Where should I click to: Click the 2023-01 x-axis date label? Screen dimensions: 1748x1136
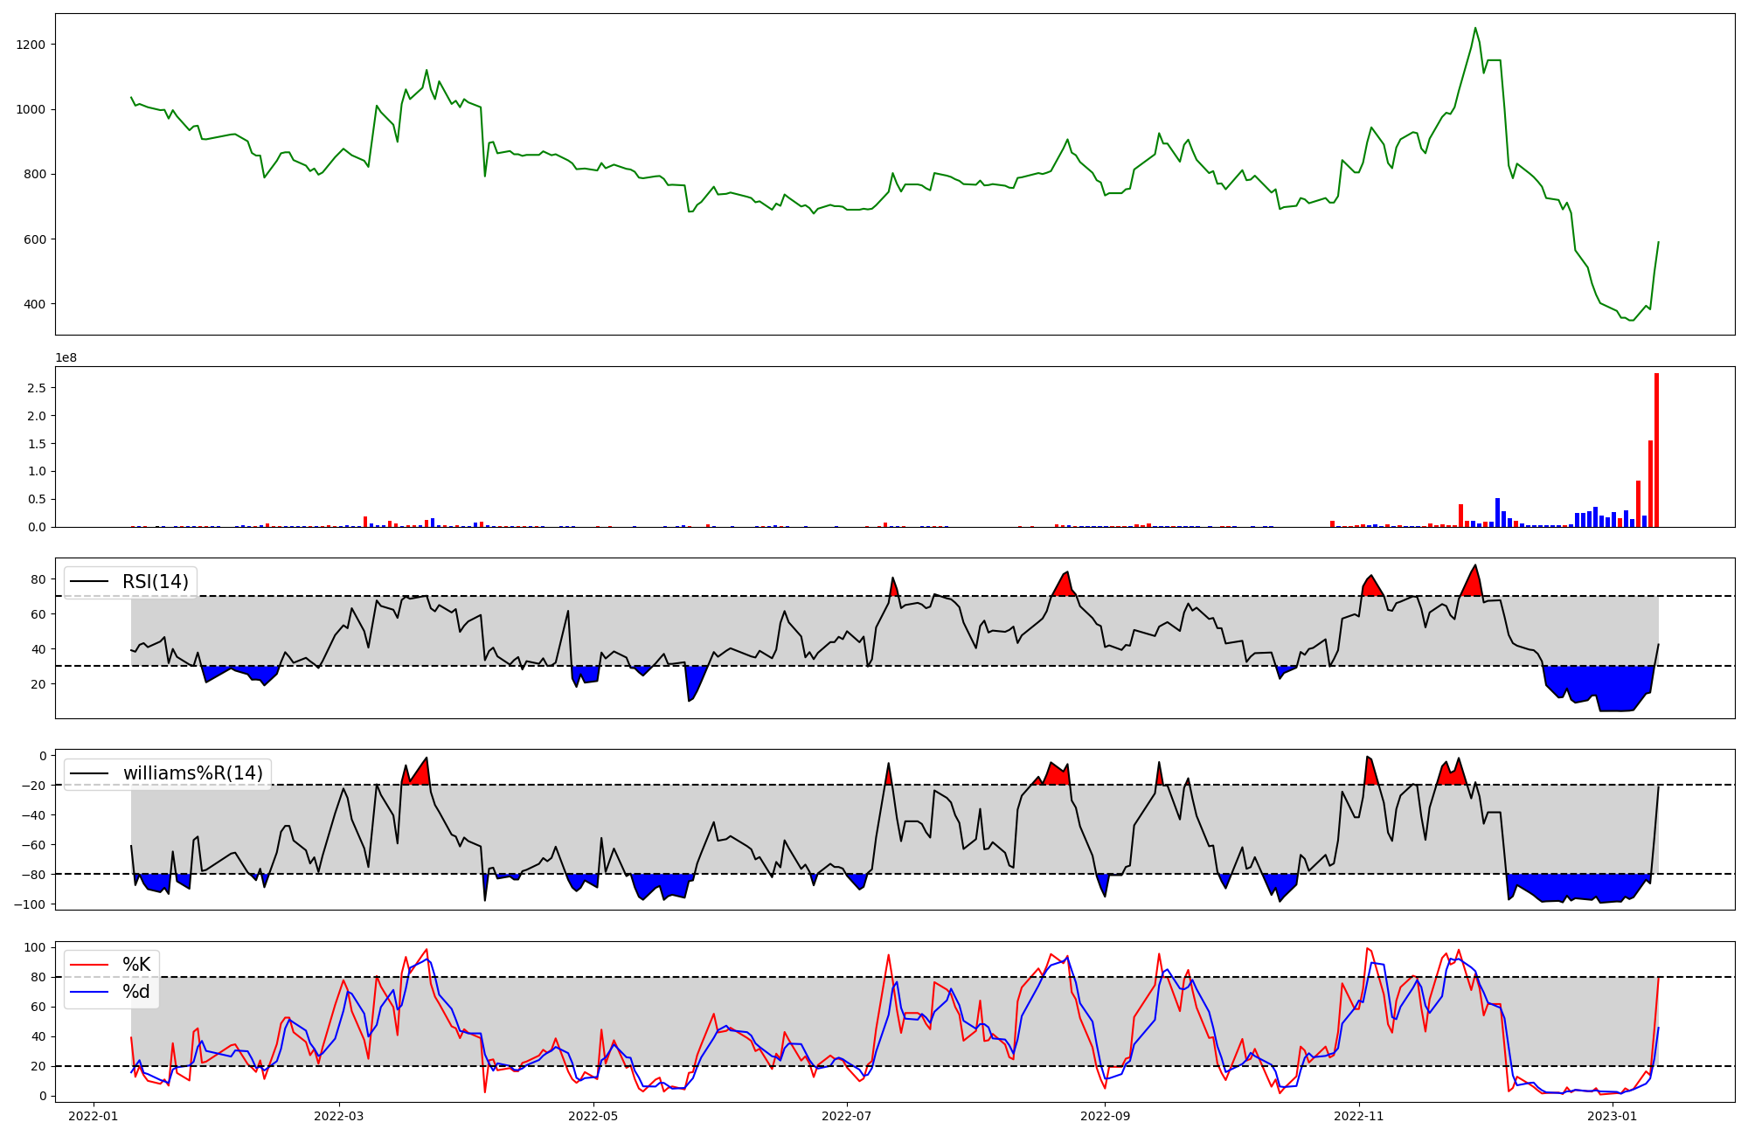tap(1612, 1116)
